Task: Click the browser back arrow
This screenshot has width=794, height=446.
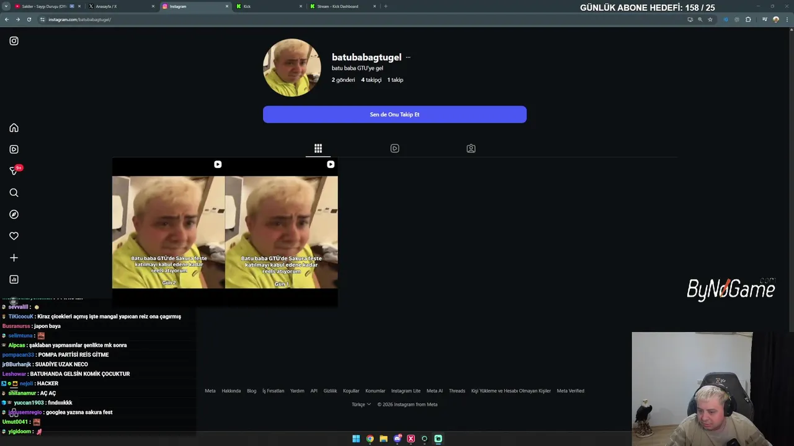Action: (x=7, y=19)
